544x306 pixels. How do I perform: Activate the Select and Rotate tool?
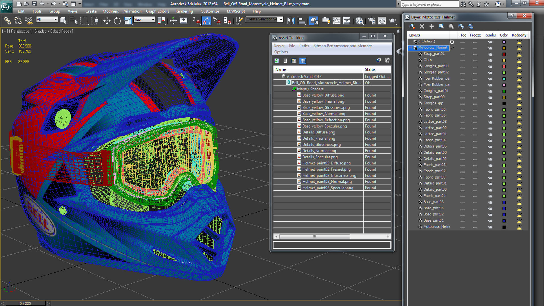[x=117, y=21]
